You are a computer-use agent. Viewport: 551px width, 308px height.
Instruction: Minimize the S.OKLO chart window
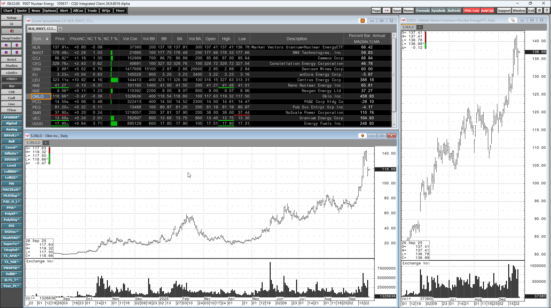(372, 136)
